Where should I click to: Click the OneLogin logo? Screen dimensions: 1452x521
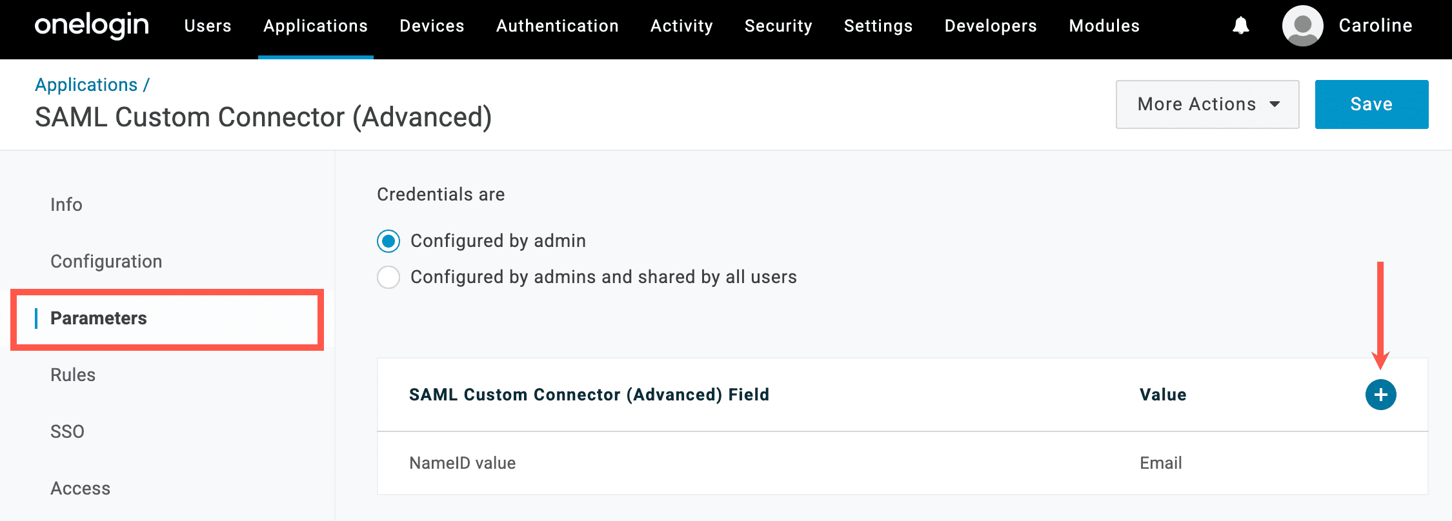coord(92,26)
